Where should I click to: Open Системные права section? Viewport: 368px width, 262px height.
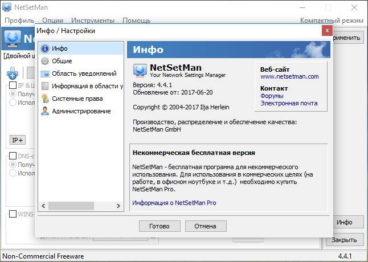point(81,99)
